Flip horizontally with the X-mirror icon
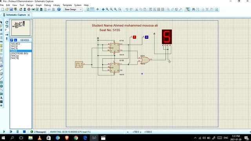This screenshot has height=141, width=251. (7, 35)
